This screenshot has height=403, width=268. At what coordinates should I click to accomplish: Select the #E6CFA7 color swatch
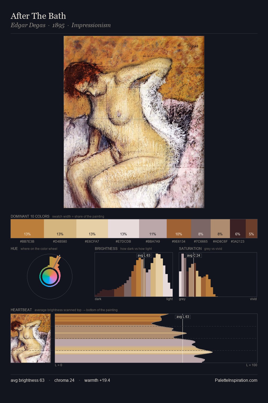92,229
